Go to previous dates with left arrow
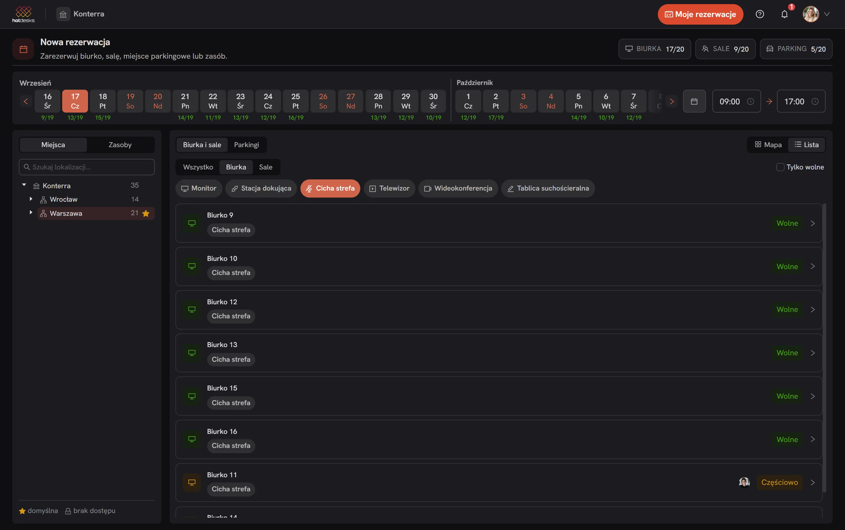This screenshot has height=530, width=845. pyautogui.click(x=26, y=101)
